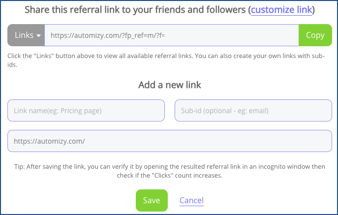Click into the Sub-id optional field
The height and width of the screenshot is (215, 338).
[x=253, y=111]
